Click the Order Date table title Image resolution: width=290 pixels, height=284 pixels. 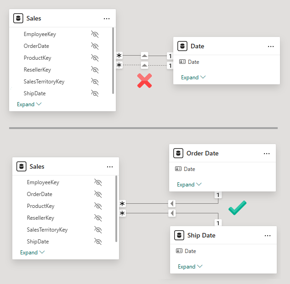pyautogui.click(x=202, y=153)
